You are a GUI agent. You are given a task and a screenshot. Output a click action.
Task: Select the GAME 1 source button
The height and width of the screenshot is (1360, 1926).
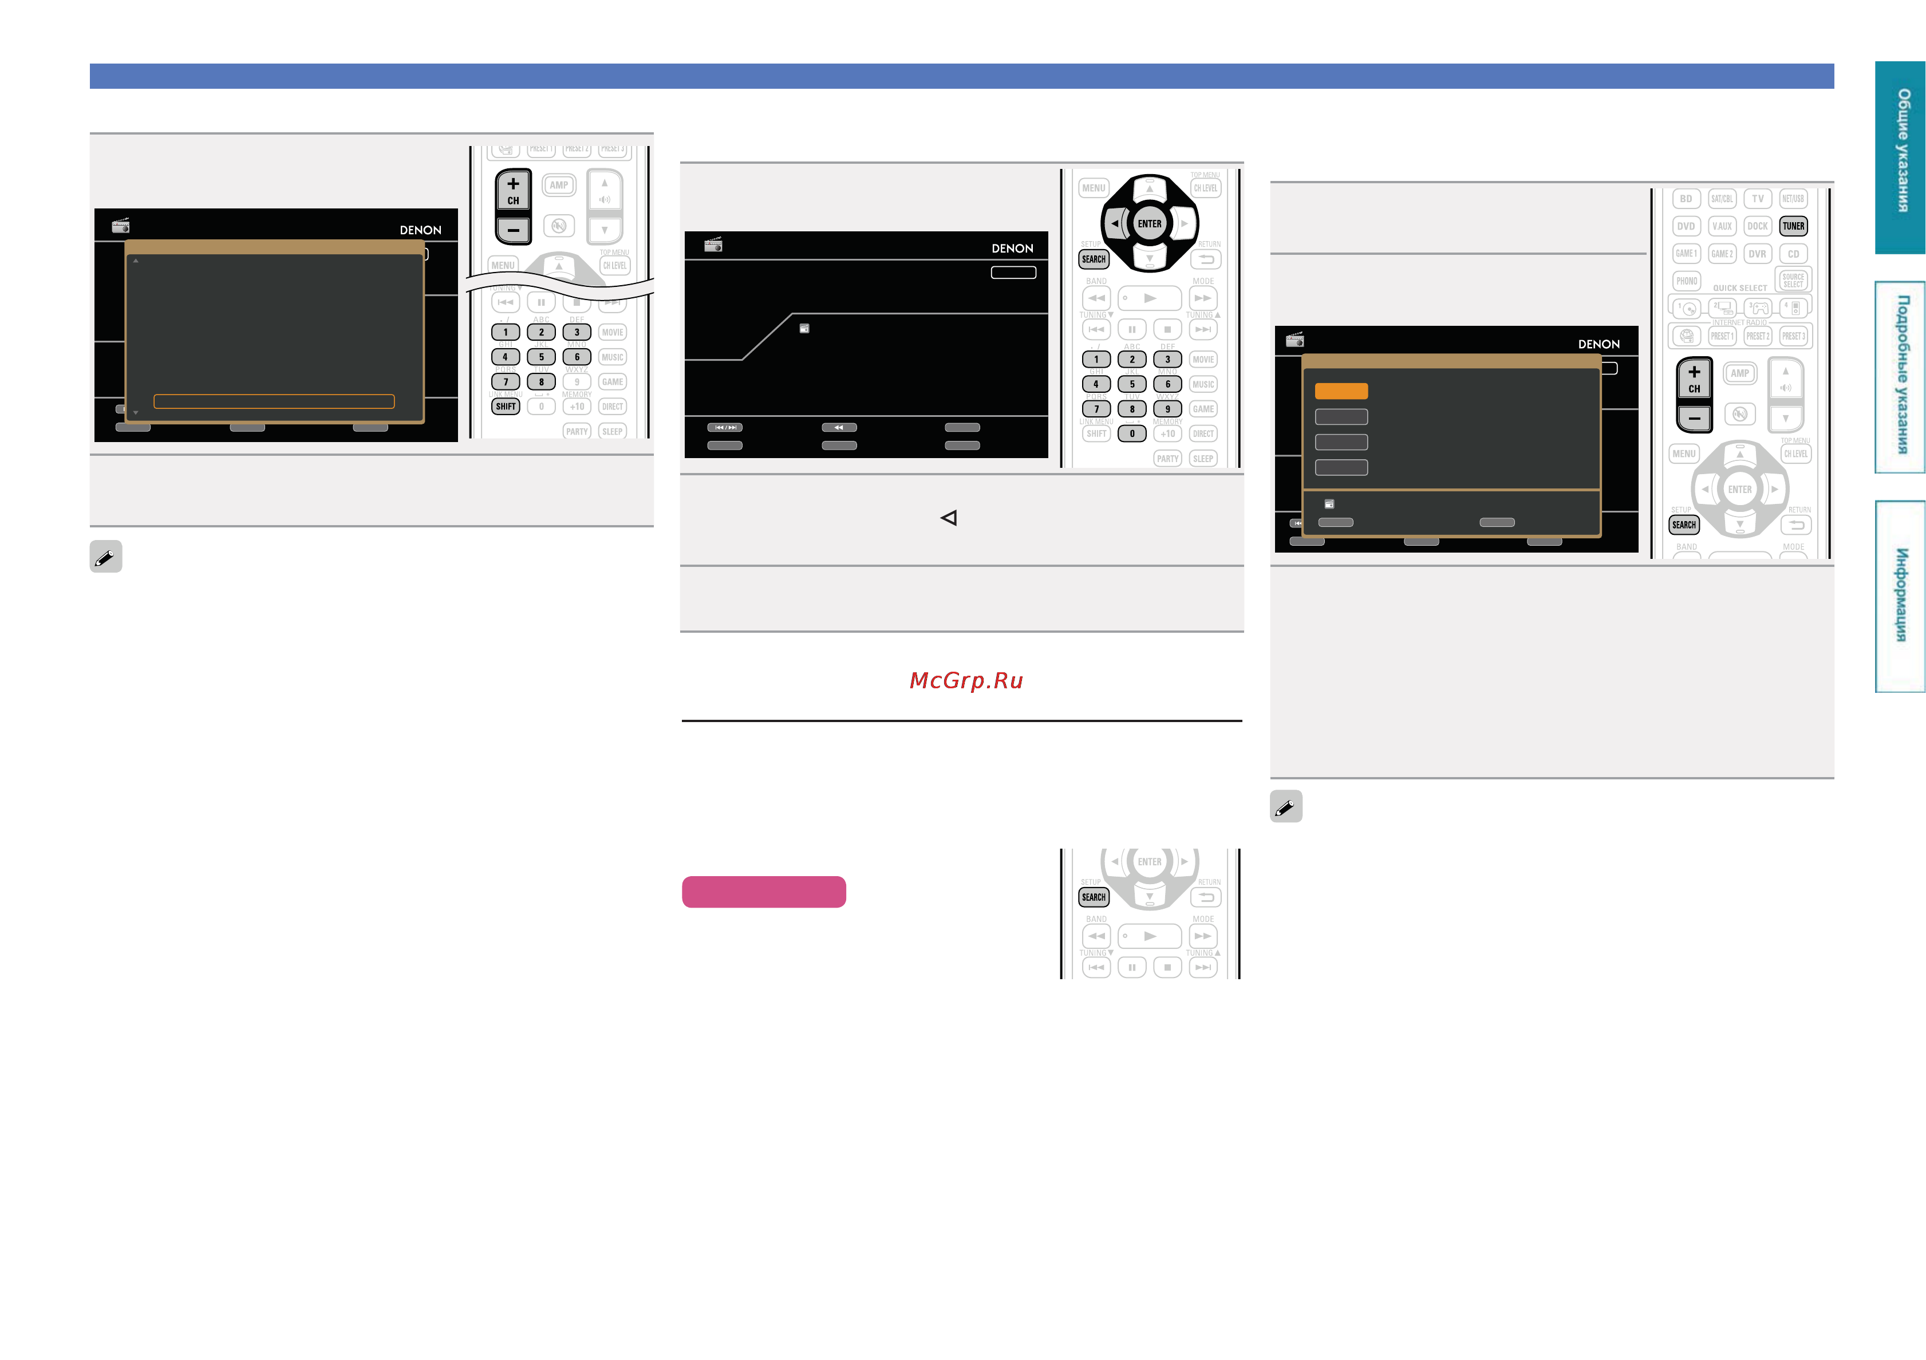1686,254
